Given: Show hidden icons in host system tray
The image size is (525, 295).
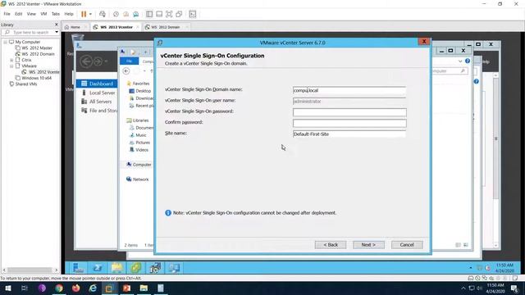Looking at the screenshot, I should click(463, 288).
